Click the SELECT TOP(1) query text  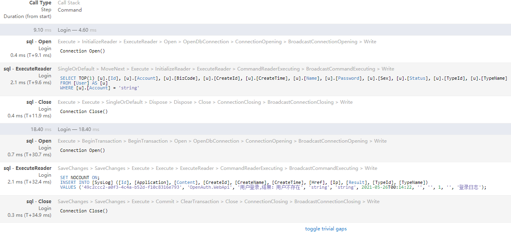283,78
